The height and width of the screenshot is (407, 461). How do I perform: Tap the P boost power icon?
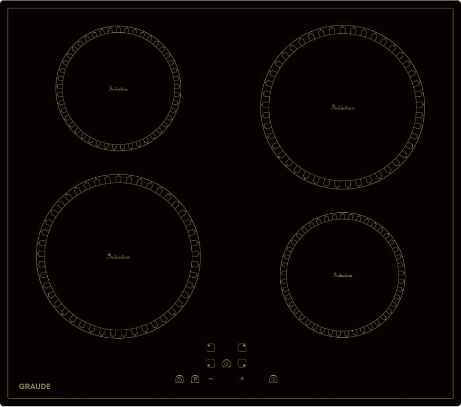195,379
